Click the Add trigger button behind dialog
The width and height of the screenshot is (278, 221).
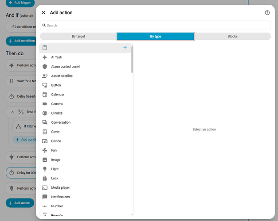(x=20, y=3)
